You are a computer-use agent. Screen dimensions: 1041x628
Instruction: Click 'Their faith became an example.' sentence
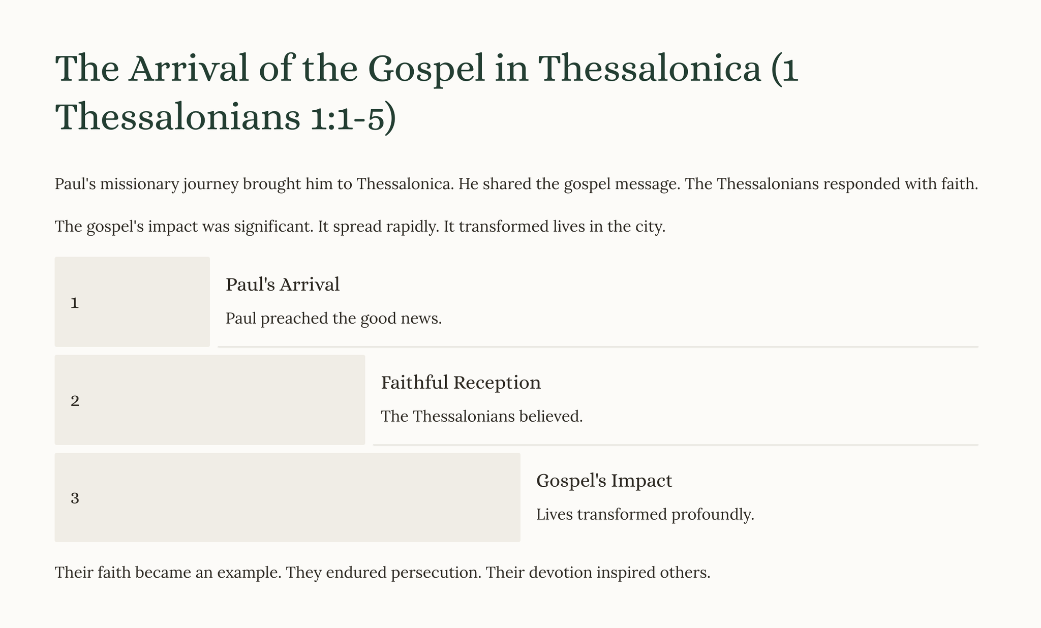(x=167, y=573)
